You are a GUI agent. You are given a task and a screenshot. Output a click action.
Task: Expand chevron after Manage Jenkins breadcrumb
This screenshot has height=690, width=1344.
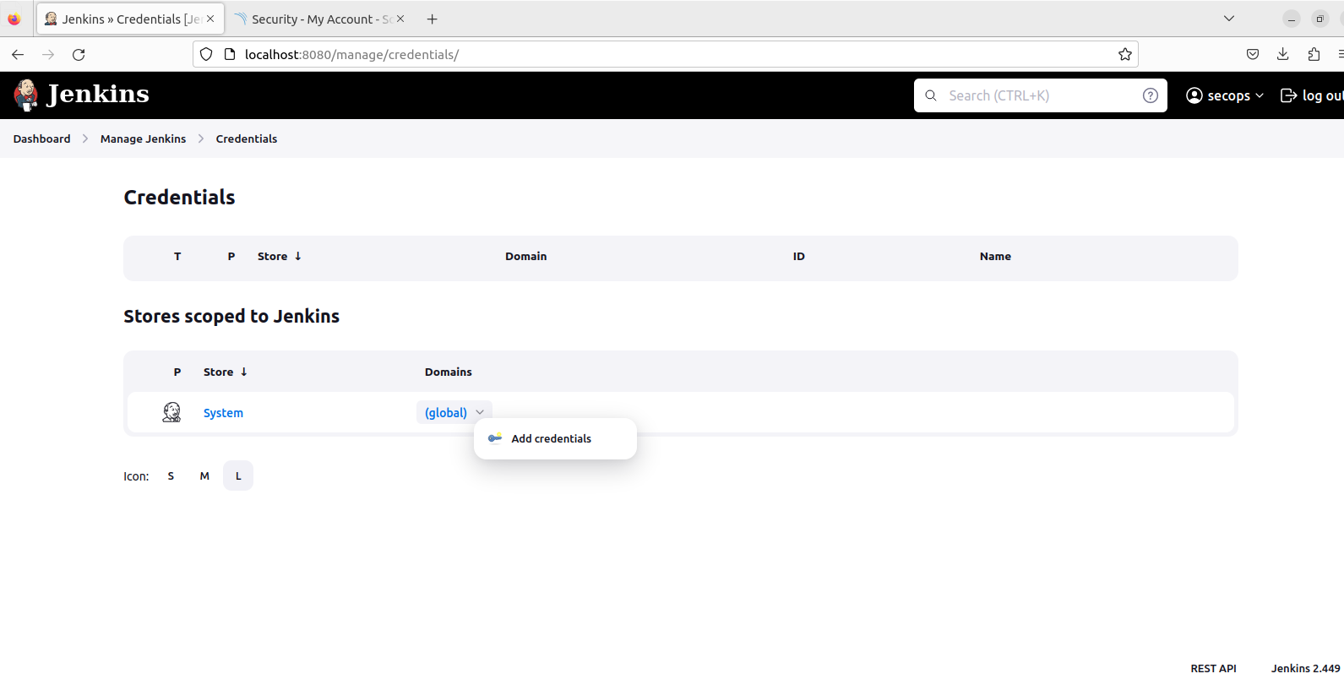click(x=201, y=139)
